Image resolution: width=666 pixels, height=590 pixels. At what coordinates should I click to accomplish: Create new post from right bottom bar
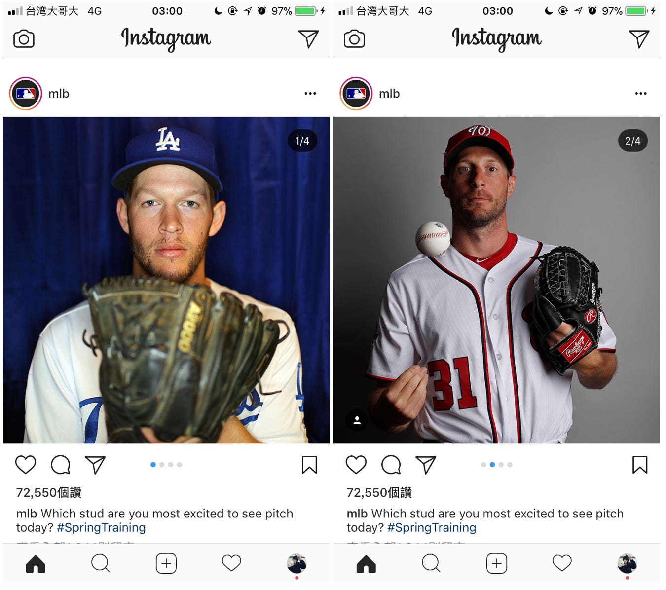[x=497, y=563]
